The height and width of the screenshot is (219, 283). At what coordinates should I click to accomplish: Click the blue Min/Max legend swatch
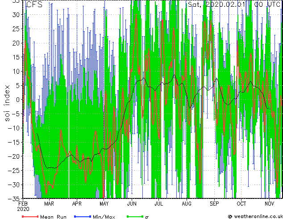pyautogui.click(x=83, y=216)
